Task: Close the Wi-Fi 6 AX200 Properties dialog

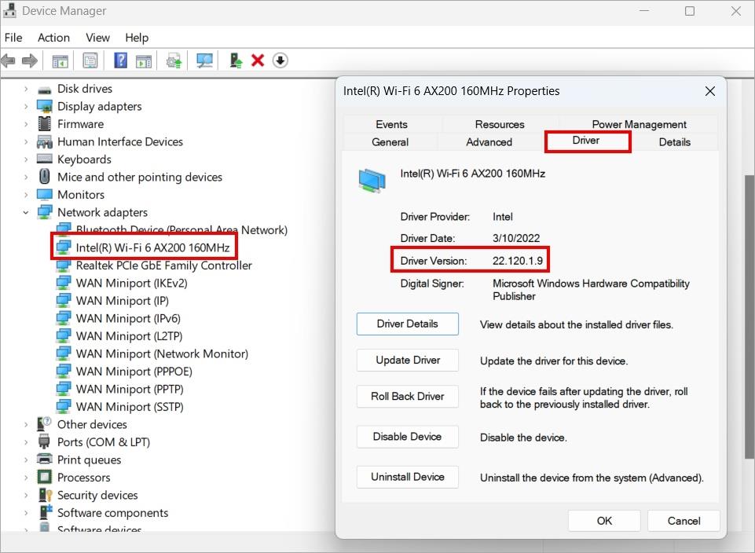Action: click(709, 91)
